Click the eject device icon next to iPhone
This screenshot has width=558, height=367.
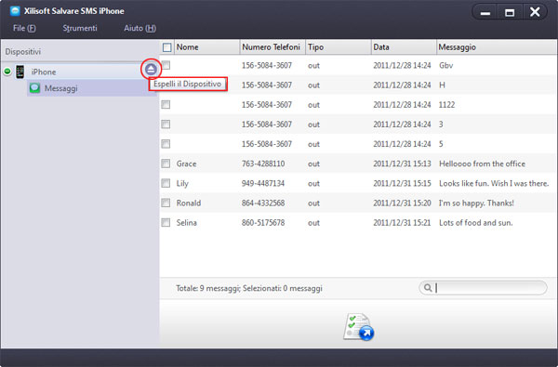151,69
